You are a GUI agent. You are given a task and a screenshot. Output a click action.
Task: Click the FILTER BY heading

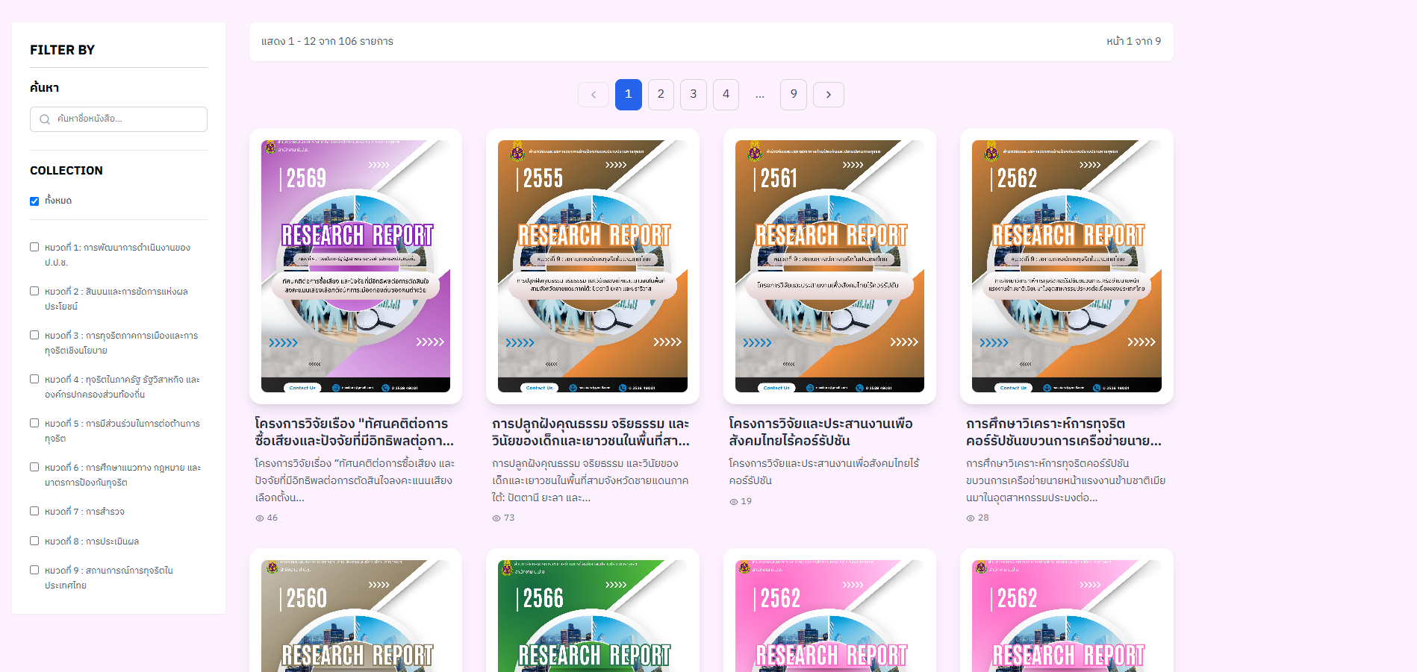[62, 50]
